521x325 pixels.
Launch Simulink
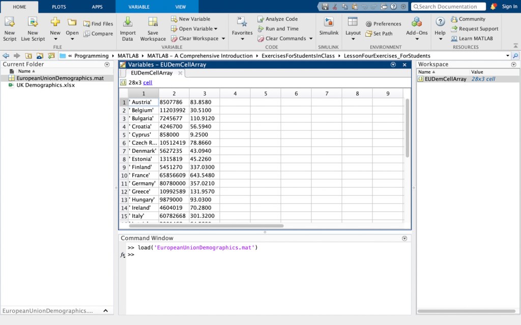(329, 26)
